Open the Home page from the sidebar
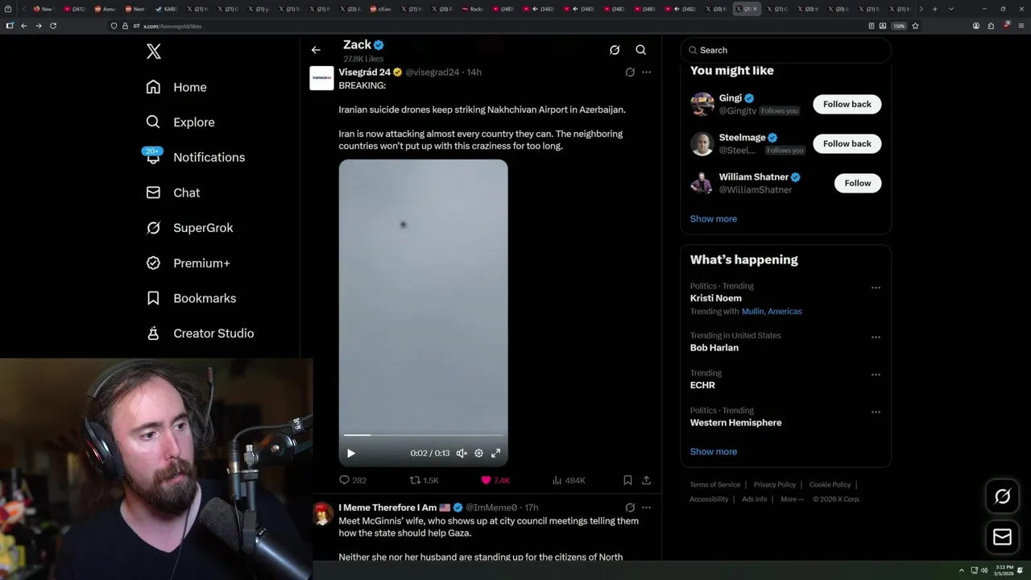The image size is (1031, 580). [176, 87]
